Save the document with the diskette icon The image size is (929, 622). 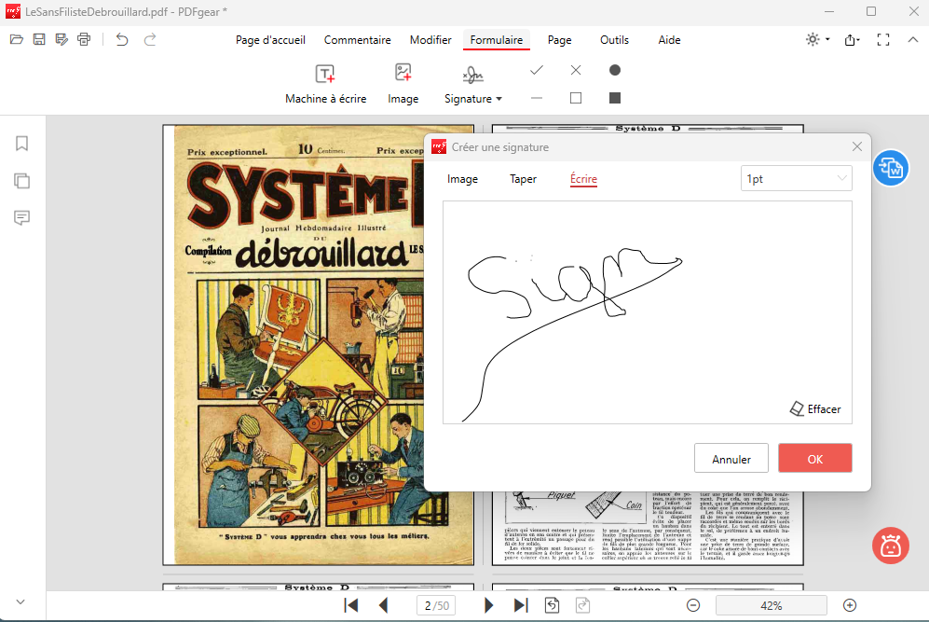[39, 40]
